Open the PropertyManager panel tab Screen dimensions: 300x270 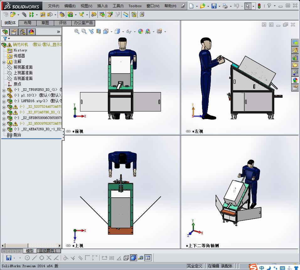click(13, 32)
